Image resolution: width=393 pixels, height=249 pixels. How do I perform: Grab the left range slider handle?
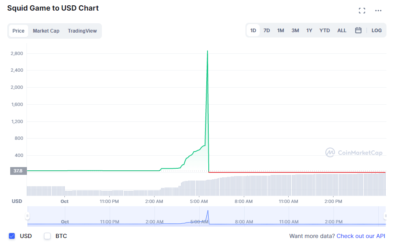click(x=28, y=216)
